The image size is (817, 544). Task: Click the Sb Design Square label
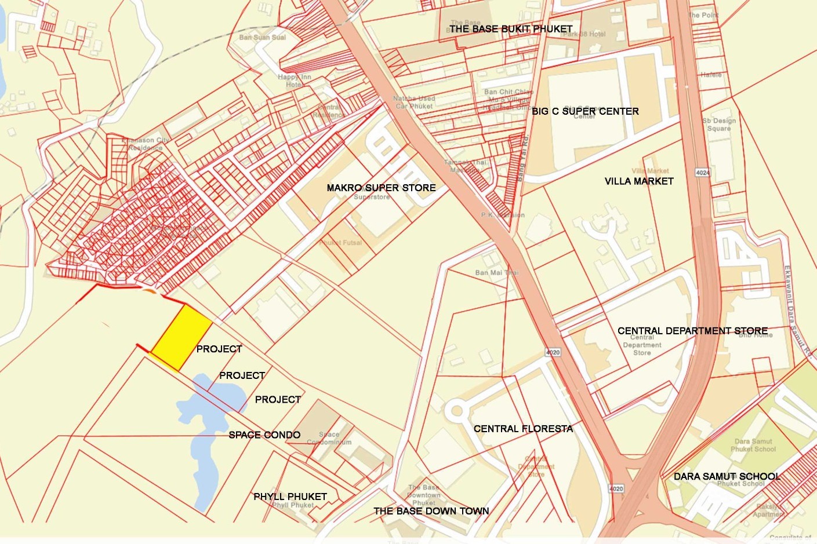pos(719,125)
